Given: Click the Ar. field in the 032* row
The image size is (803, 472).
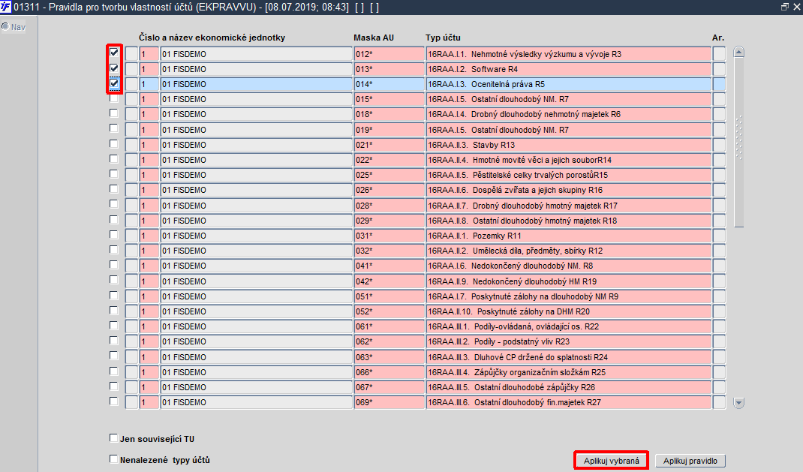Looking at the screenshot, I should pos(719,251).
